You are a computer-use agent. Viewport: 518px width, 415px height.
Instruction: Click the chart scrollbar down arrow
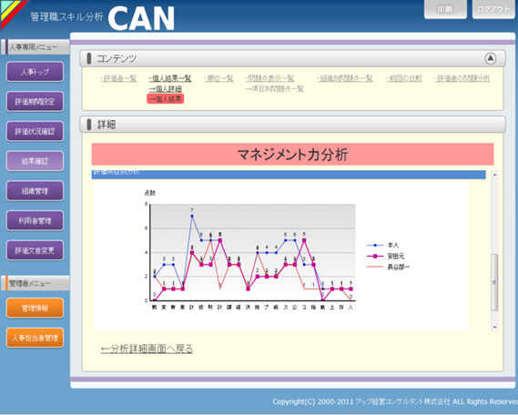pos(494,328)
